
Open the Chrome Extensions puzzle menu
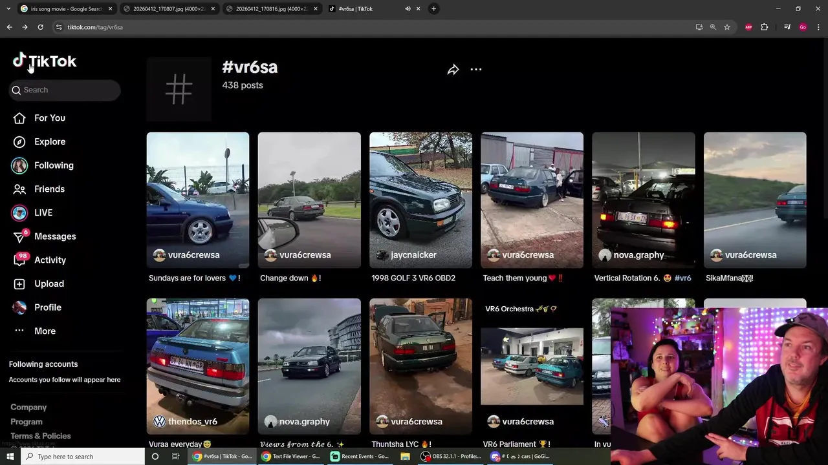[764, 27]
